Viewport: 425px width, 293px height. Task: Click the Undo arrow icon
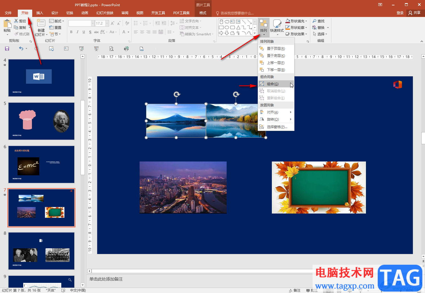coord(21,49)
